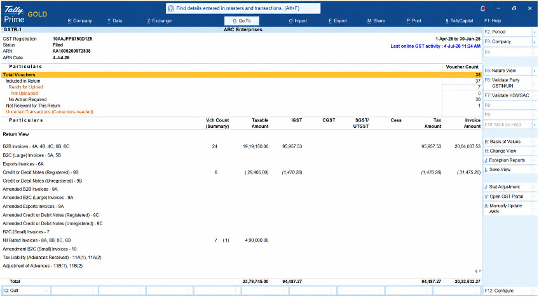Open the K: Company menu
Image resolution: width=539 pixels, height=297 pixels.
pos(79,20)
